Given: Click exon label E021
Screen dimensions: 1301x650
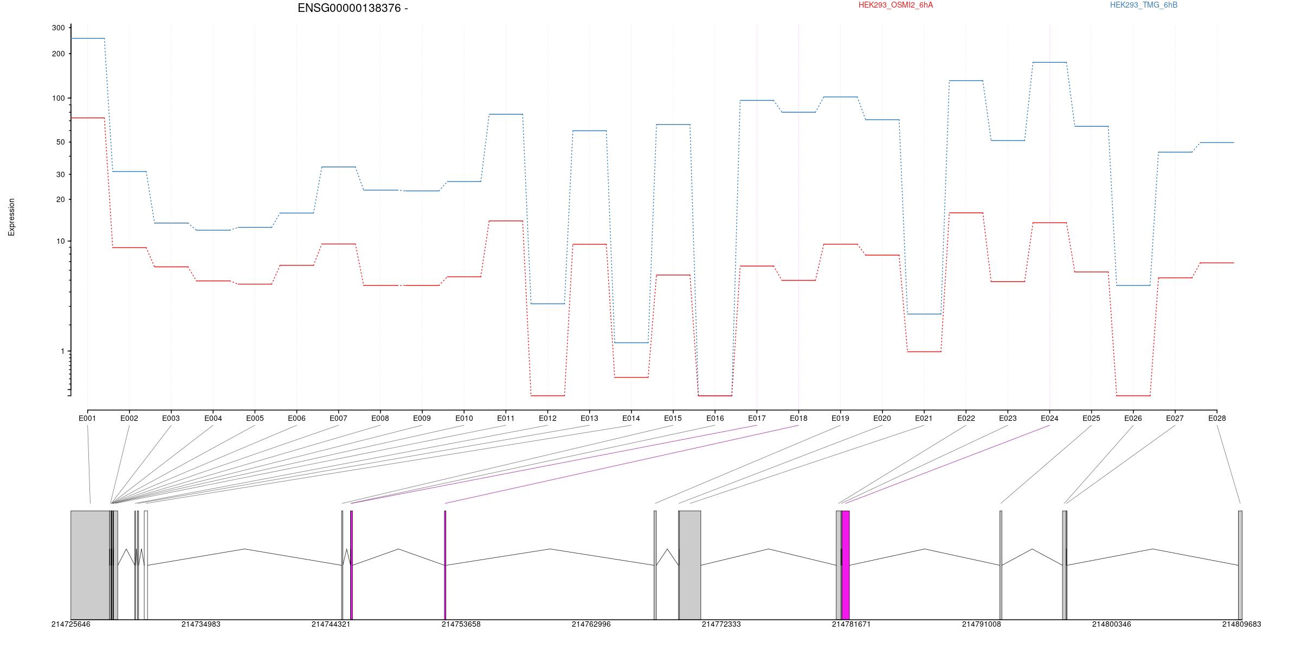Looking at the screenshot, I should click(x=924, y=418).
